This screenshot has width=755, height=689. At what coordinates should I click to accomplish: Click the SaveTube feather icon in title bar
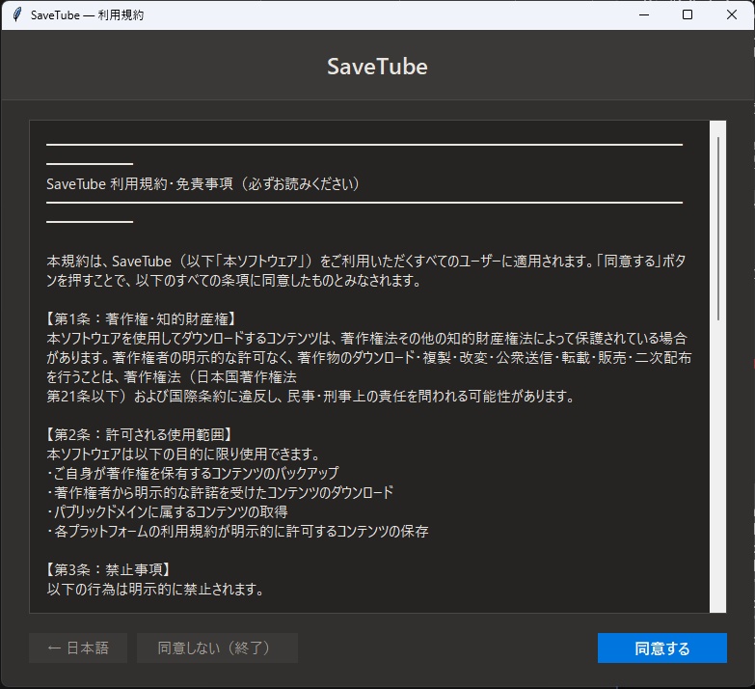pyautogui.click(x=16, y=14)
